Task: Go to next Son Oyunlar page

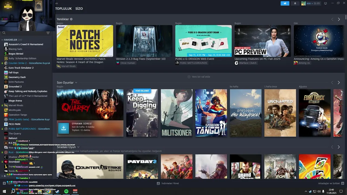Action: pos(339,82)
